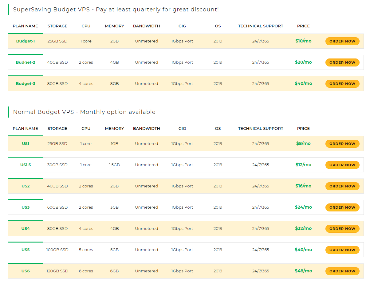Click 40GB SSD storage in Budget-2 row

[57, 62]
